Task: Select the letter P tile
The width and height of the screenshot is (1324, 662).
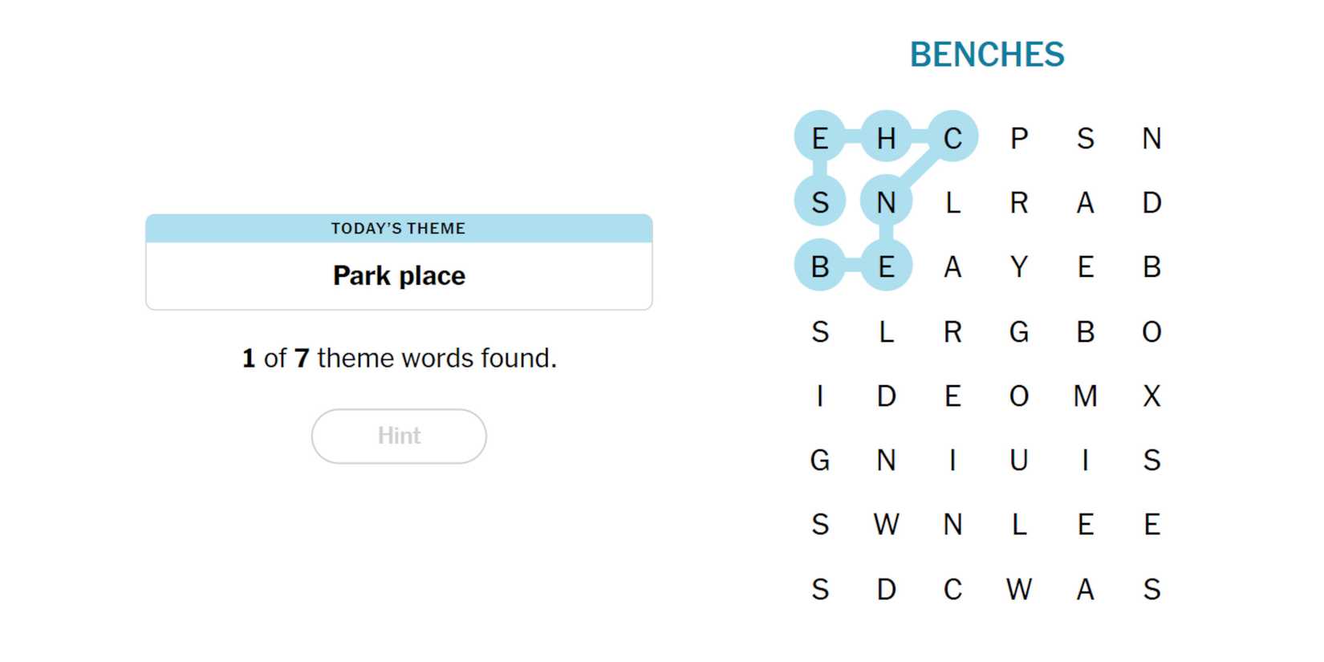Action: point(1019,138)
